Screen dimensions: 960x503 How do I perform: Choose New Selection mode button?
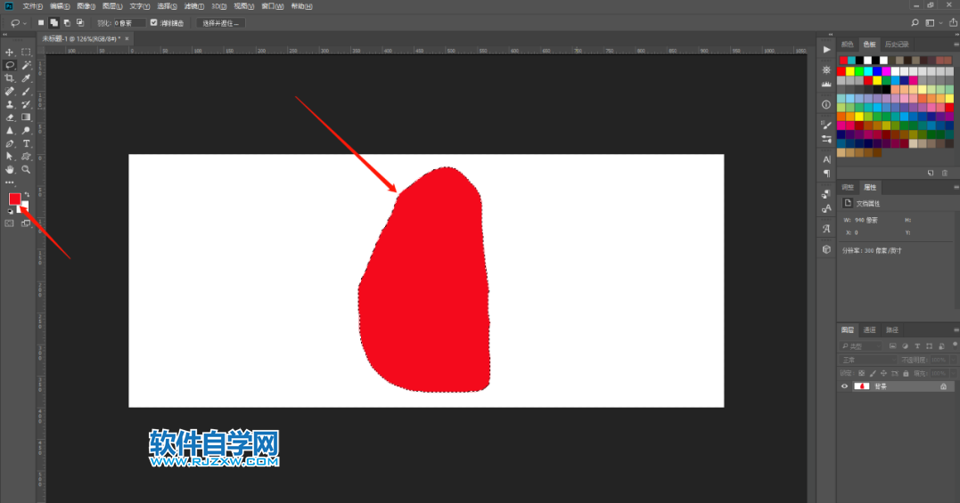[41, 22]
